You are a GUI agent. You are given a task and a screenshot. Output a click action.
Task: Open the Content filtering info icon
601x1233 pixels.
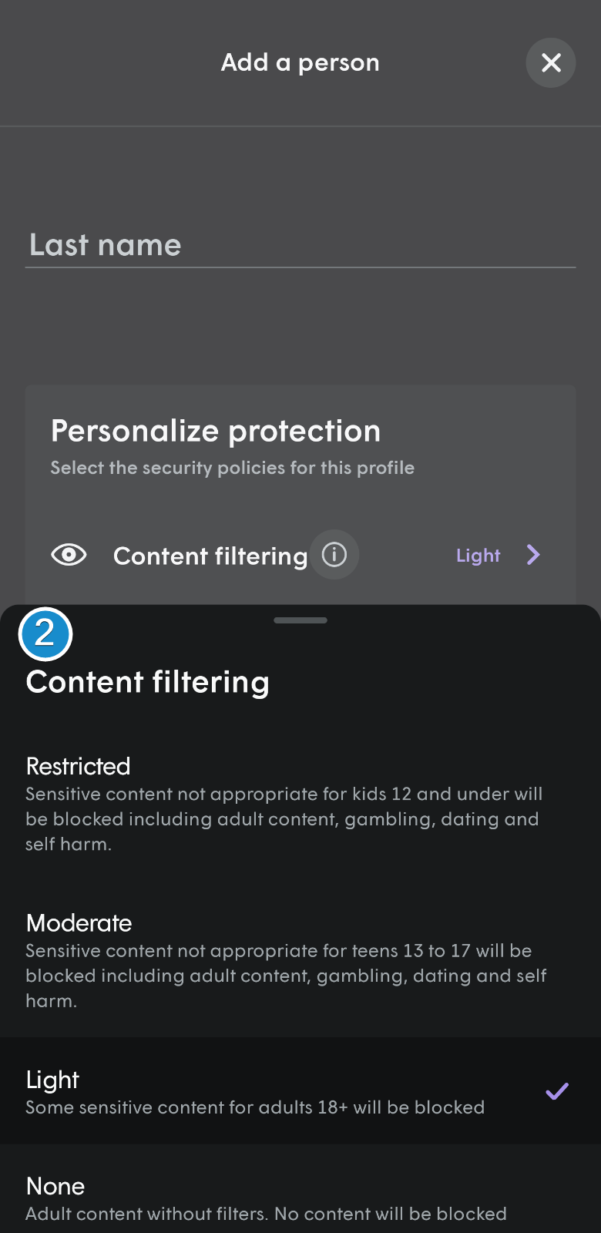click(334, 555)
